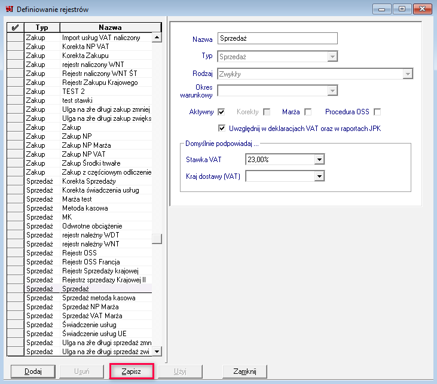Screen dimensions: 437x384
Task: Expand the Kraj dostawy (VAT) dropdown
Action: 319,176
